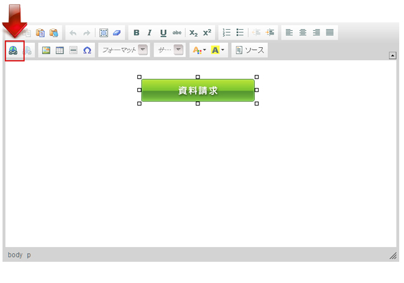Insert a table
Viewport: 404px width, 283px height.
click(60, 50)
